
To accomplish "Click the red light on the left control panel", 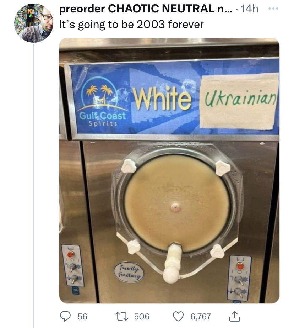I will pos(71,254).
